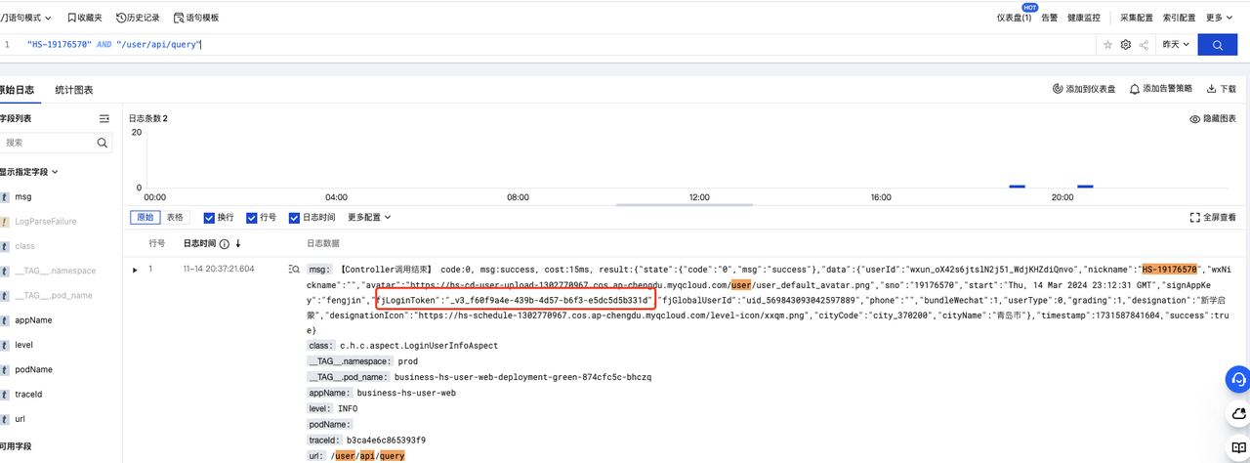This screenshot has width=1250, height=463.
Task: Open 语句模板 statement templates
Action: pos(196,18)
